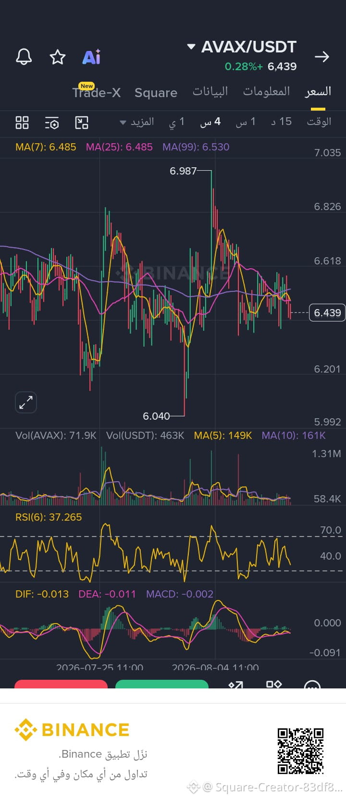Tap the red sell button
Image resolution: width=346 pixels, height=799 pixels.
(61, 684)
